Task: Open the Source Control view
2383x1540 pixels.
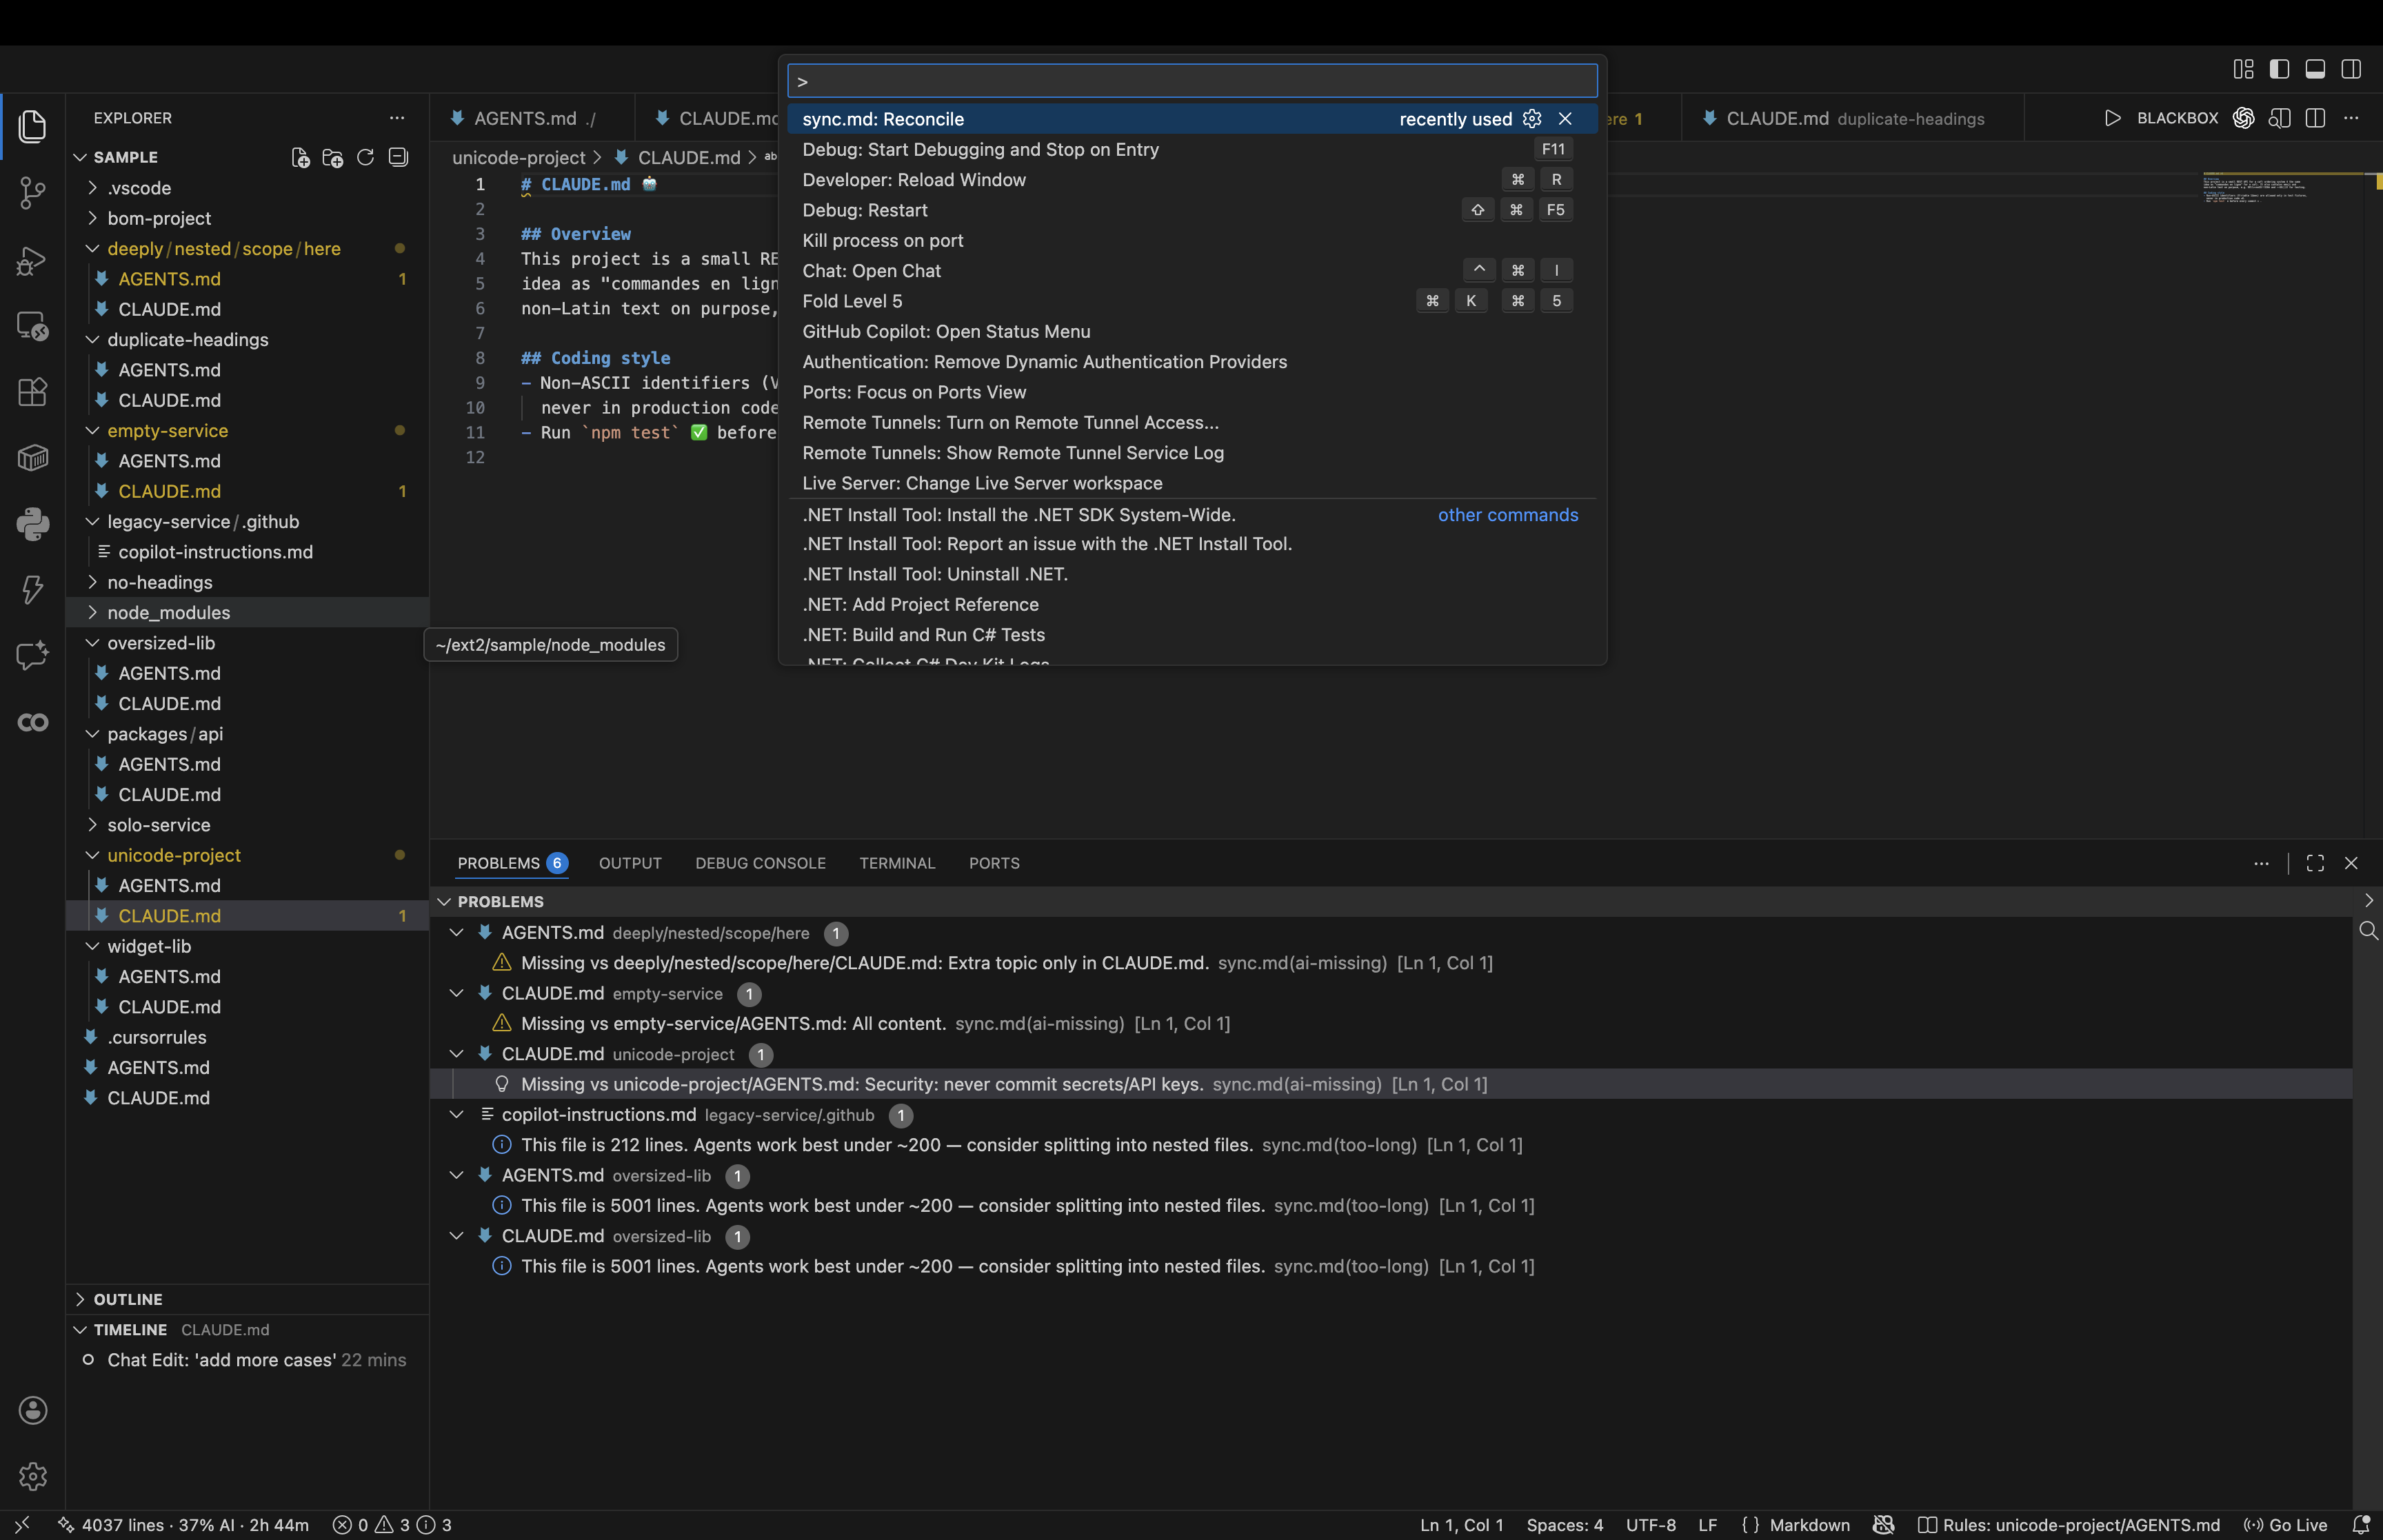Action: click(33, 193)
